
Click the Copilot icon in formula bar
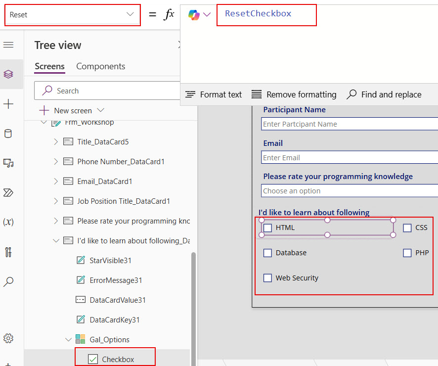tap(194, 14)
